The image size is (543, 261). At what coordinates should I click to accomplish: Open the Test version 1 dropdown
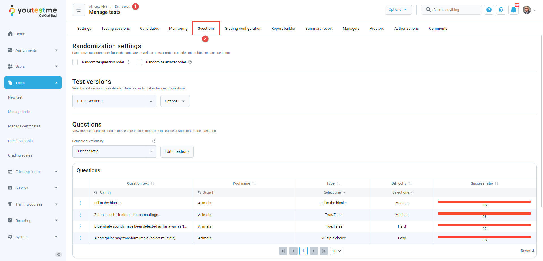click(x=114, y=101)
